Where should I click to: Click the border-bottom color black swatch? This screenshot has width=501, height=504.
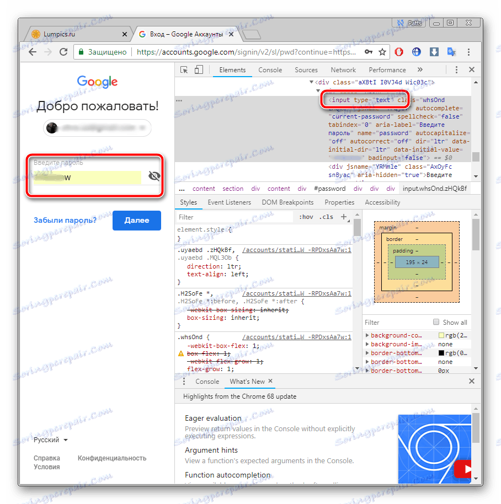coord(441,353)
